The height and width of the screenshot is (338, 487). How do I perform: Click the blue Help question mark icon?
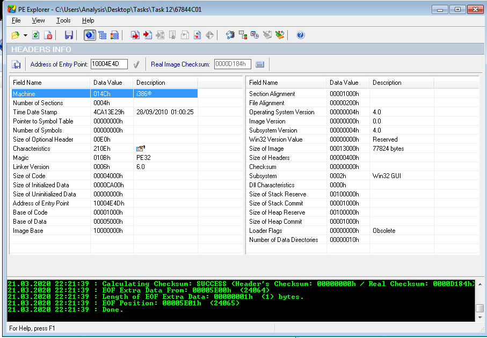[x=301, y=35]
